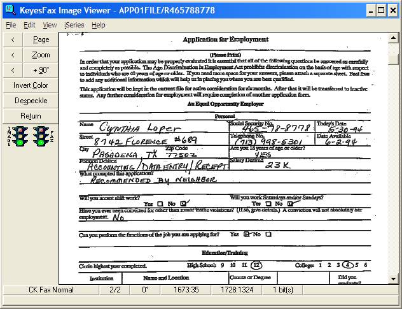The height and width of the screenshot is (309, 402).
Task: Click the IMAGE traffic light icon
Action: coord(20,136)
